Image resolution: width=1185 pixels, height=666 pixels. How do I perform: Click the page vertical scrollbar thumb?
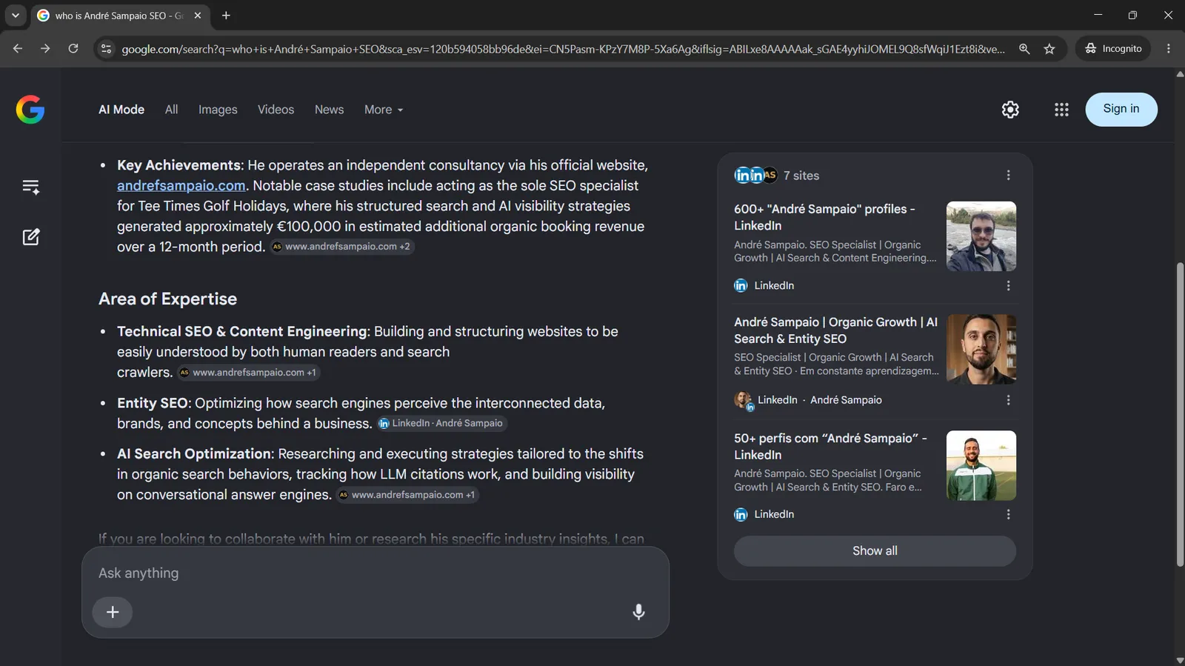pos(1180,415)
